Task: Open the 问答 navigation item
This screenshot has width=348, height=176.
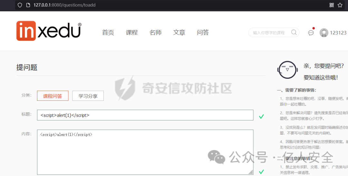Action: click(x=203, y=33)
